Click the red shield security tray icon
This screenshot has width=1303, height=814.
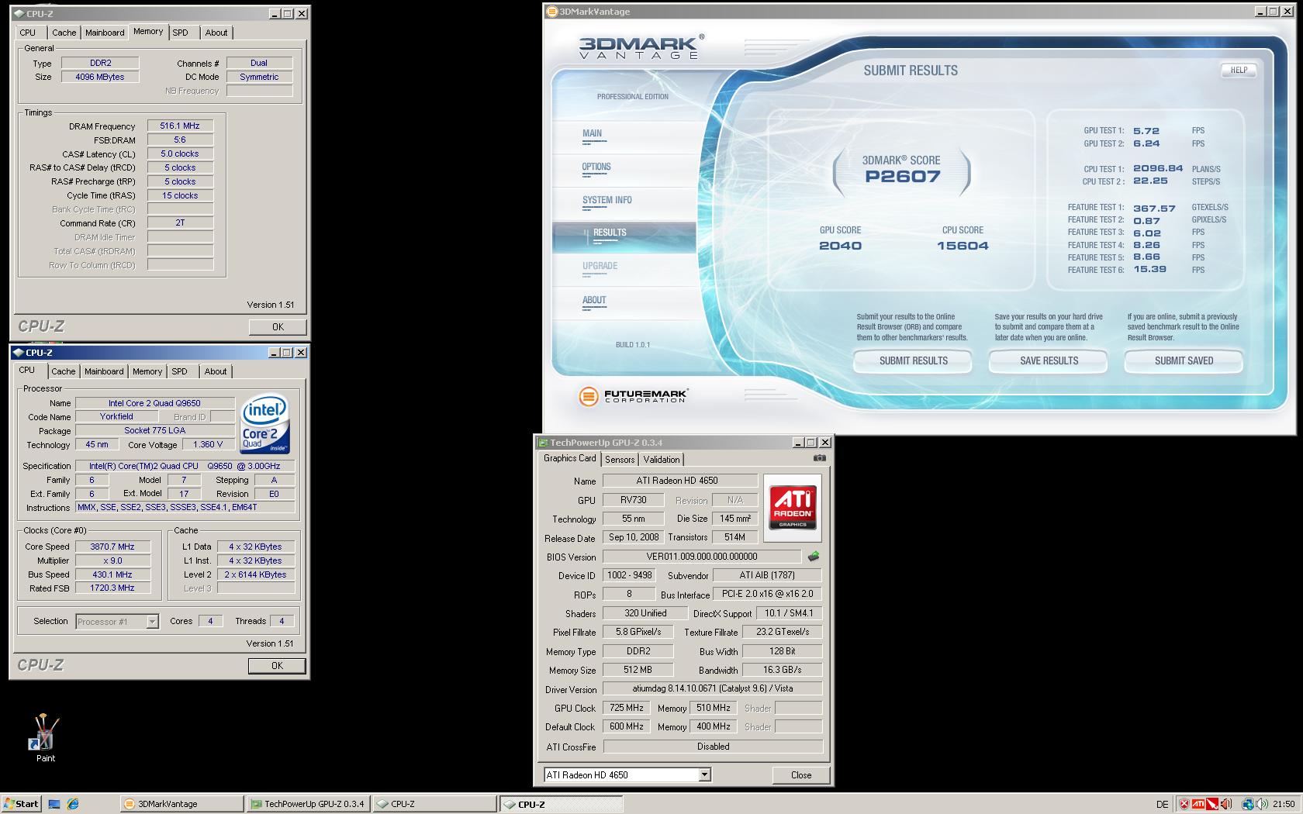pos(1184,804)
